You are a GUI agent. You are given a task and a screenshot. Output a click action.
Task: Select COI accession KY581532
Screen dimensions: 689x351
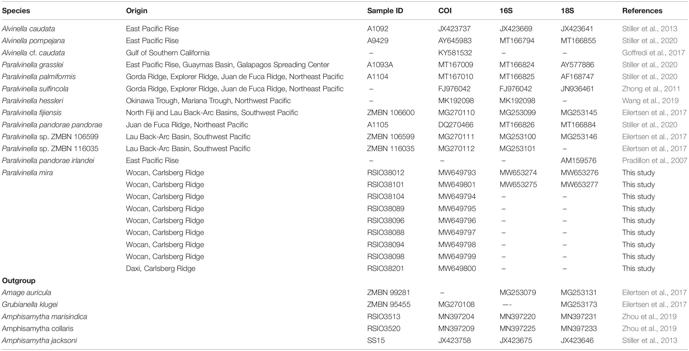coord(455,53)
